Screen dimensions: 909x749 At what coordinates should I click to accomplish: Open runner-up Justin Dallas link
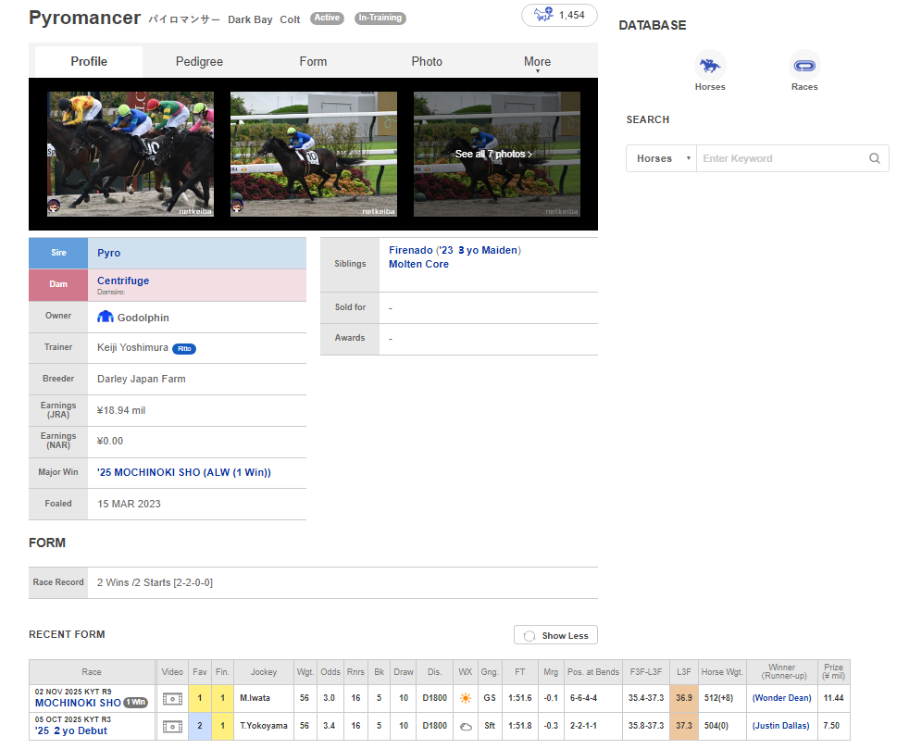tap(780, 726)
